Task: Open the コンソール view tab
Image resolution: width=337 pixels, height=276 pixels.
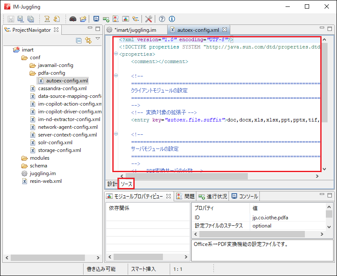Action: click(245, 196)
